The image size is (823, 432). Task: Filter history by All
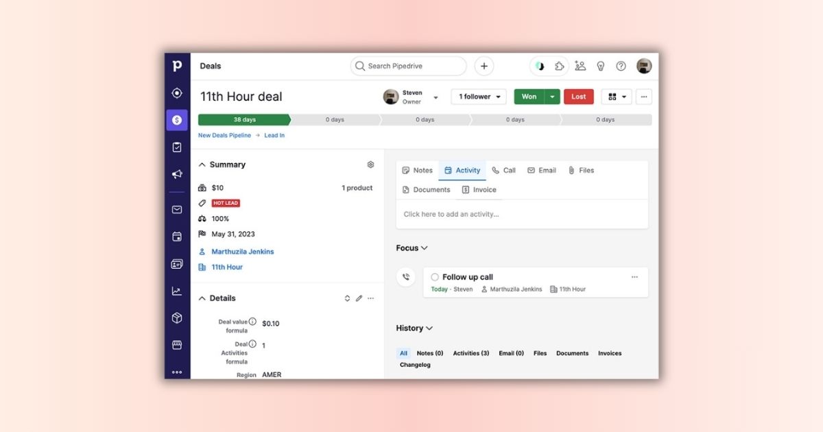[x=403, y=353]
